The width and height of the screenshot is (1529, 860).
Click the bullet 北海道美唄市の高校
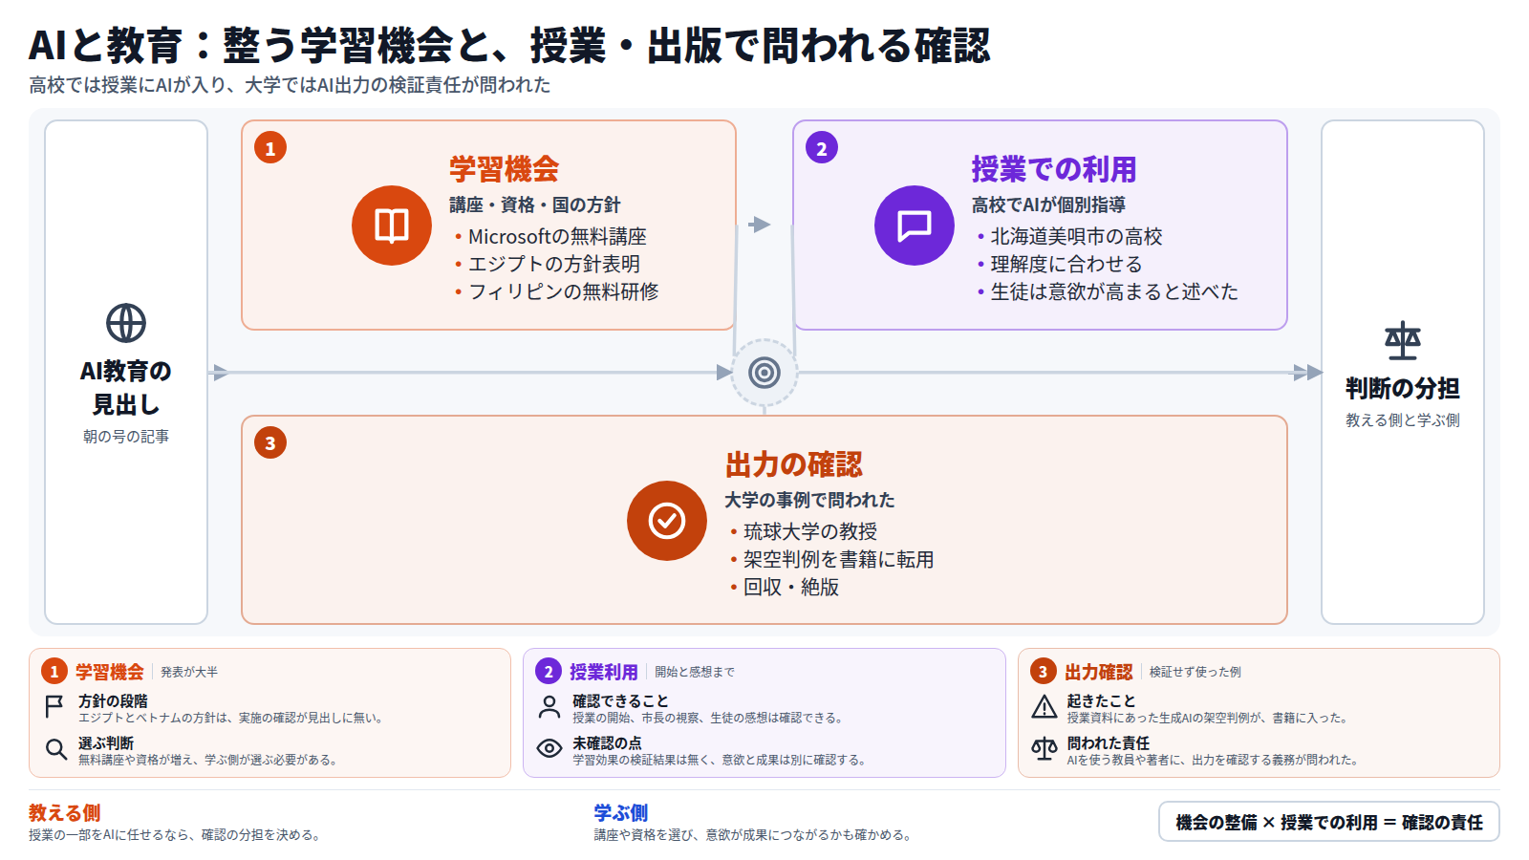point(1076,236)
